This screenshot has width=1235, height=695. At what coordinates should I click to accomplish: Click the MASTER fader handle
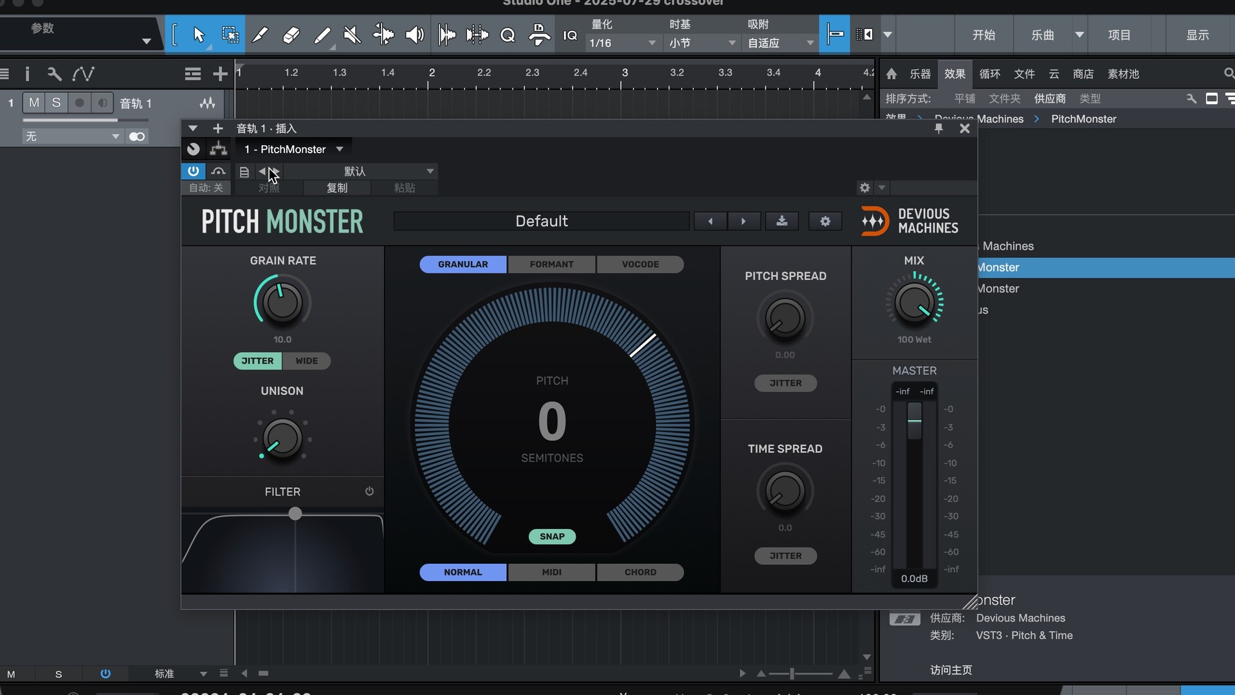(x=914, y=420)
